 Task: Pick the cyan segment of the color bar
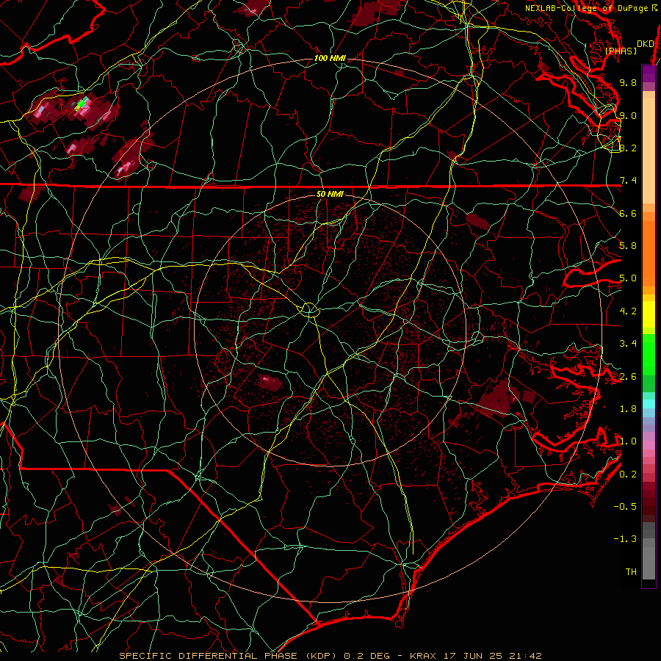649,404
